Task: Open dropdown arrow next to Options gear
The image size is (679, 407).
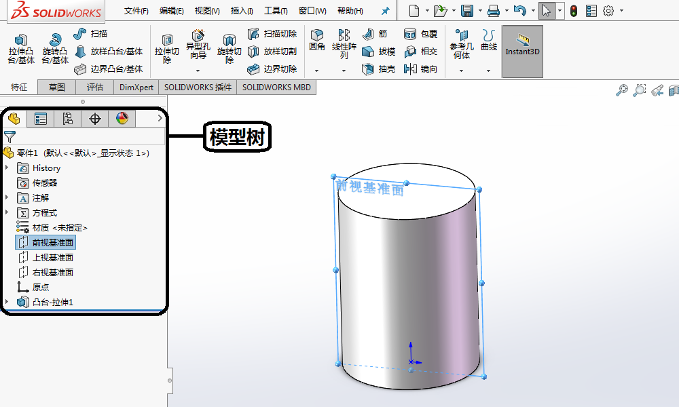Action: [x=621, y=10]
